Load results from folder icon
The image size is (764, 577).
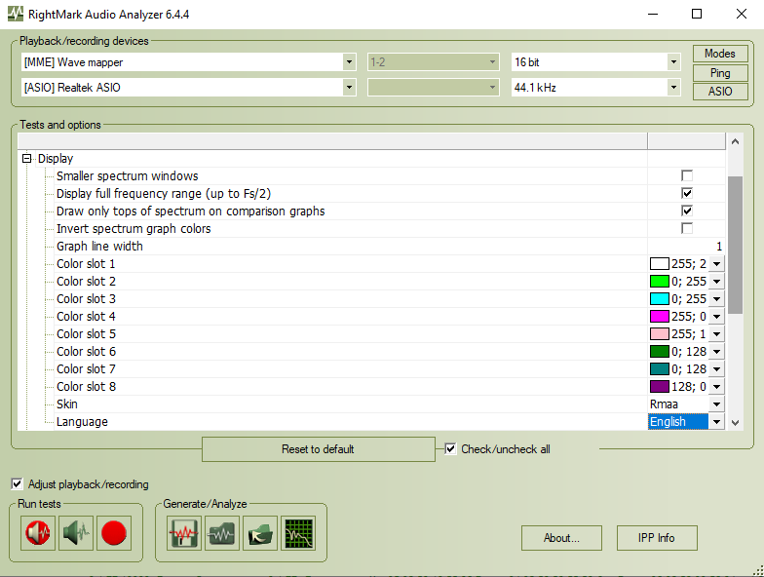tap(260, 533)
